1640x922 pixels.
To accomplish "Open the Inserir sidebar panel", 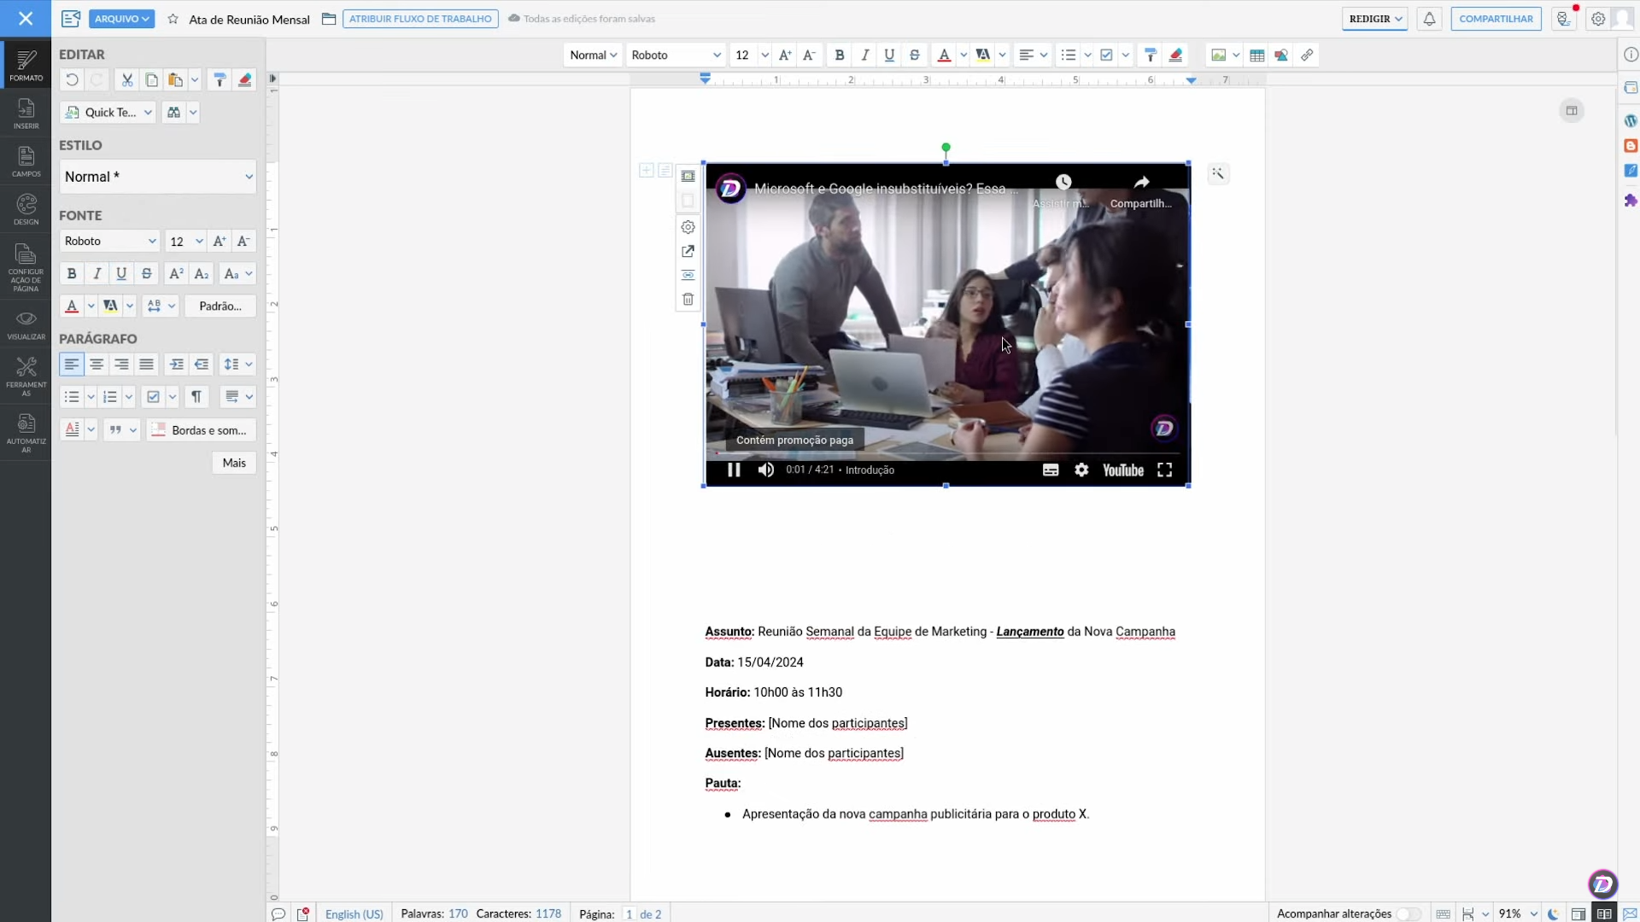I will tap(26, 114).
